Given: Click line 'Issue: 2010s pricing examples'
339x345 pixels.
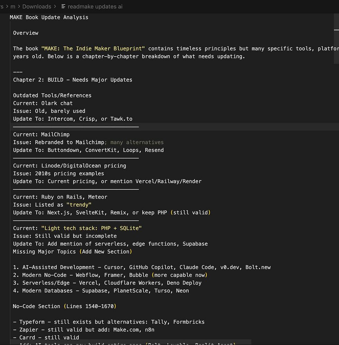Looking at the screenshot, I should (x=58, y=174).
